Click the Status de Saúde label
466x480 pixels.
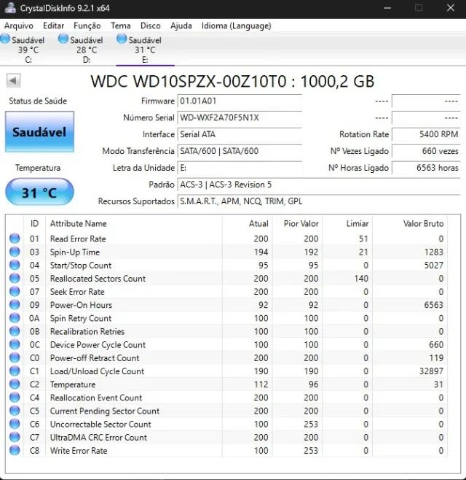tap(38, 101)
